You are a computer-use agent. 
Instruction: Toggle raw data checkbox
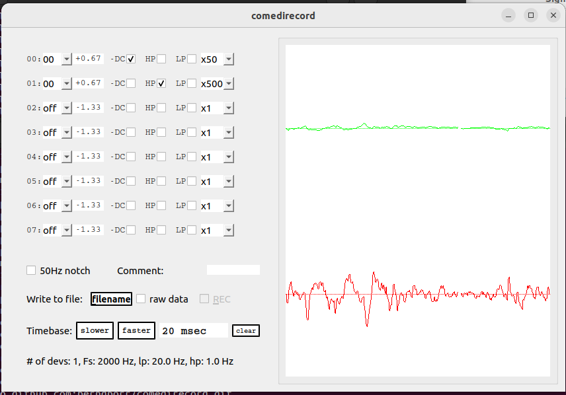click(141, 299)
